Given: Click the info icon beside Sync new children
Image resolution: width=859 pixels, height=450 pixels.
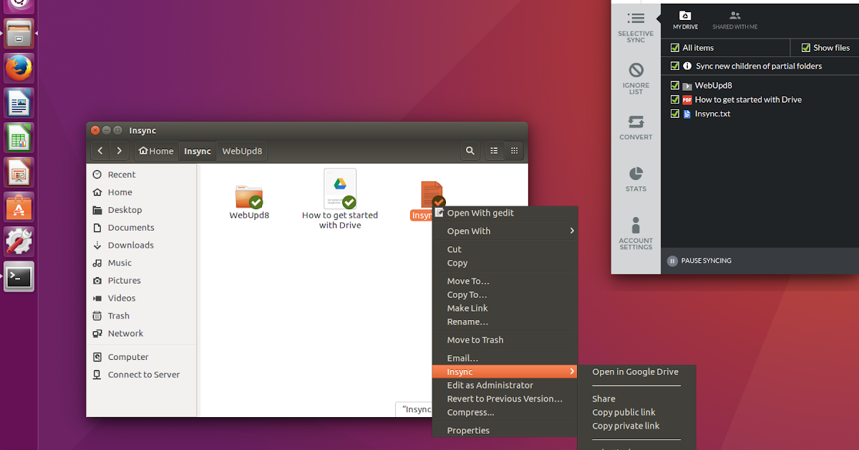Looking at the screenshot, I should (687, 66).
